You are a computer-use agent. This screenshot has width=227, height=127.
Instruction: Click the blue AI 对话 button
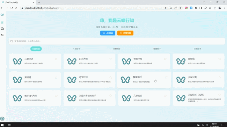[x=108, y=33]
